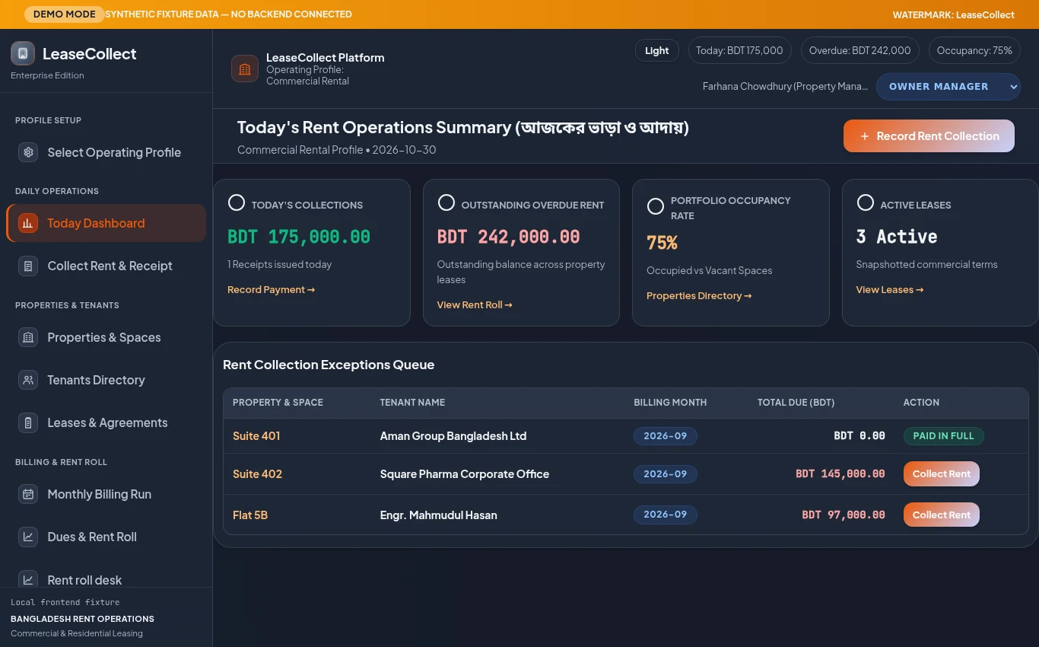Click the DEMO MODE badge in banner
The image size is (1039, 647).
pos(65,14)
